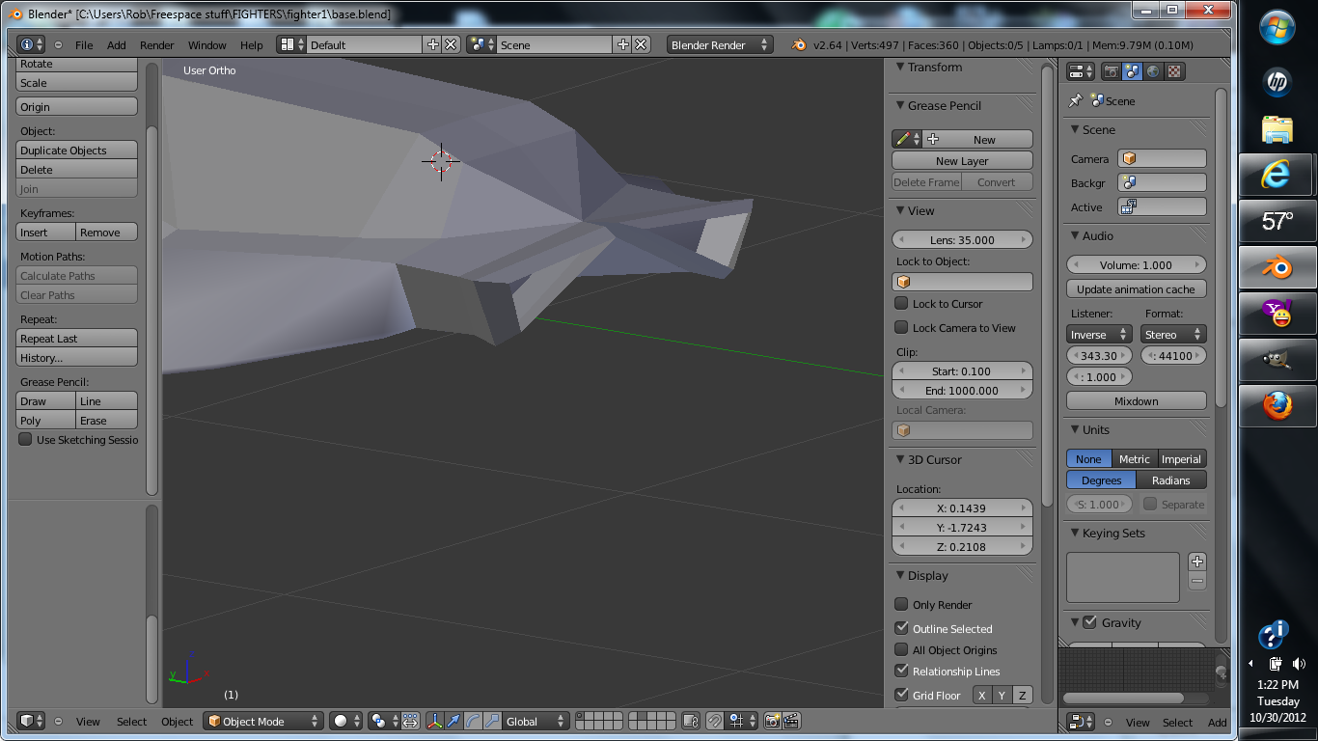Open Firefox from the taskbar
This screenshot has height=741, width=1318.
pos(1277,406)
